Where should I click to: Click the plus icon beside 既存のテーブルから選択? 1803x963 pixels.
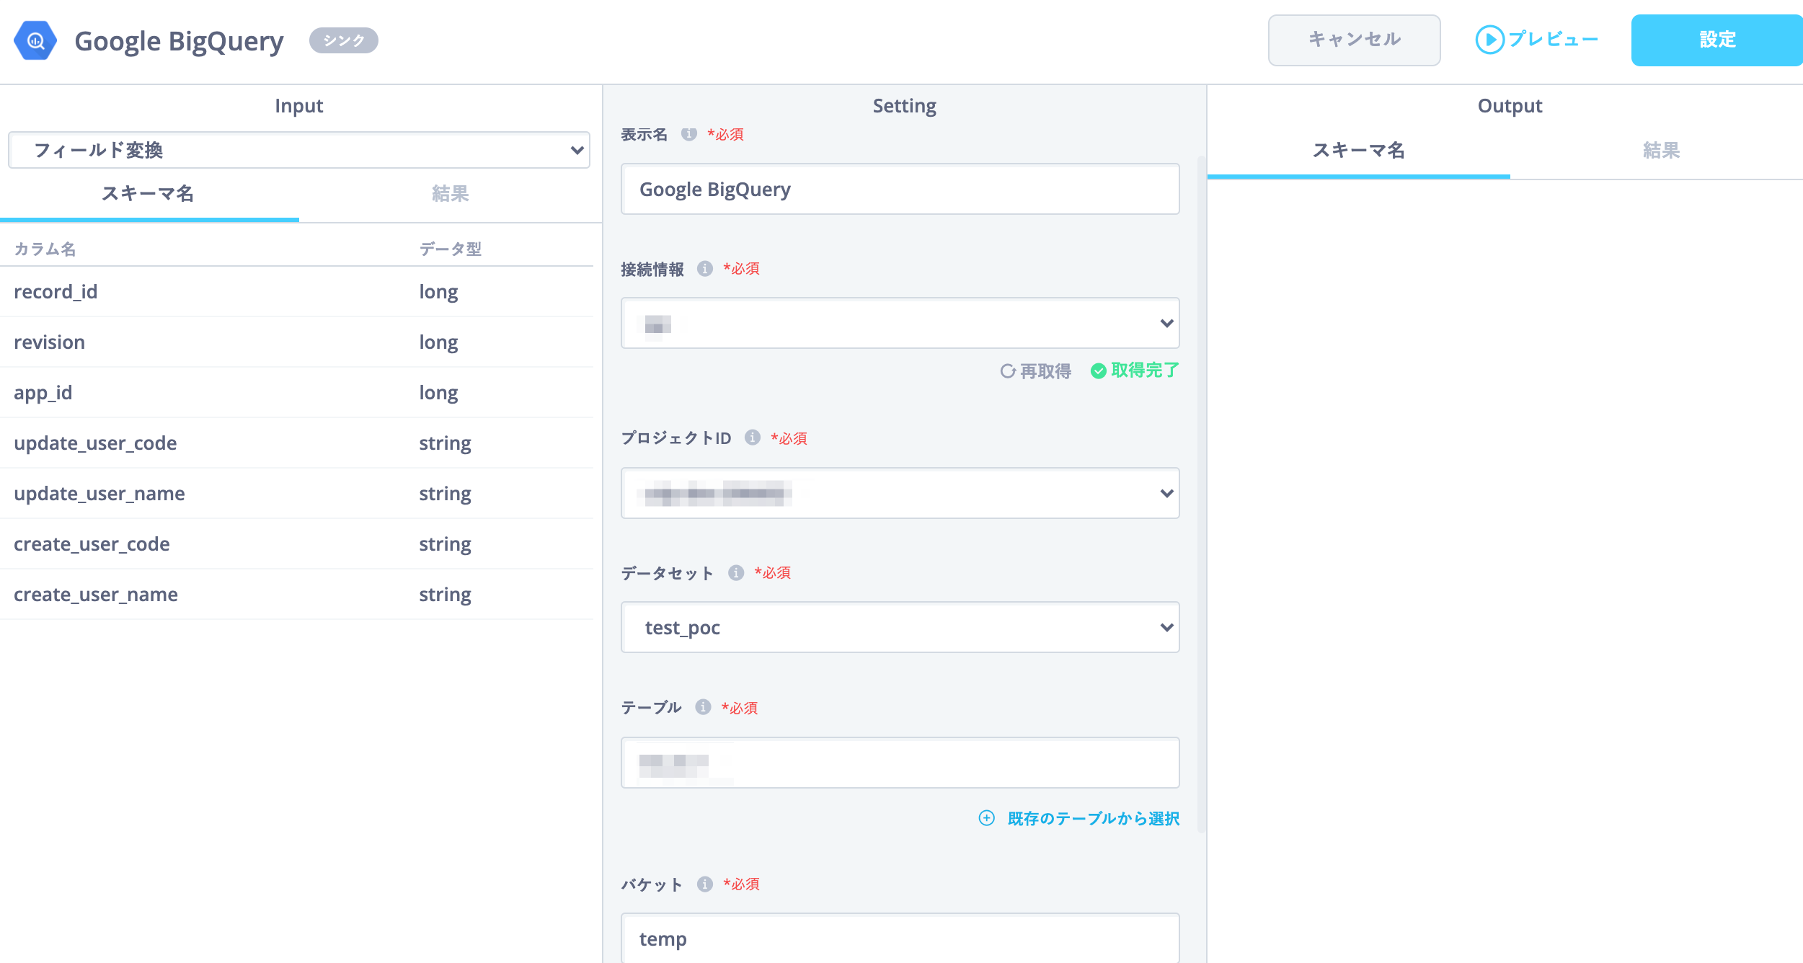[987, 818]
